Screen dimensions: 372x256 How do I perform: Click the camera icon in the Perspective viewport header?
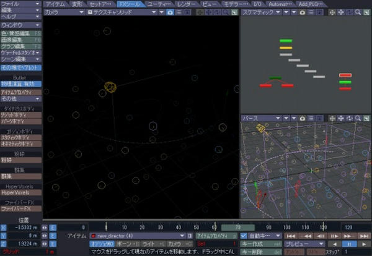(x=303, y=118)
